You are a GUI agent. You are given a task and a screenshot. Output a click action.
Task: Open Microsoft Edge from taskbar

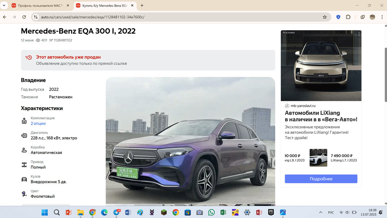pos(104,212)
